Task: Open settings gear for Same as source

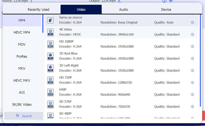Action: point(192,22)
